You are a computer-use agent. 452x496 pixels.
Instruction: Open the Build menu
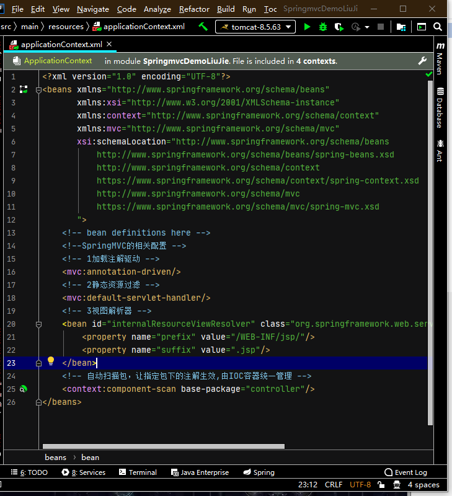point(226,9)
